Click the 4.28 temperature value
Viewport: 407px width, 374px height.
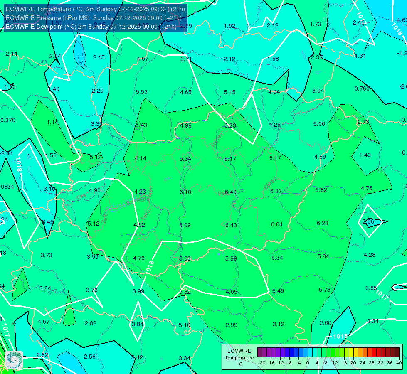[x=369, y=255]
